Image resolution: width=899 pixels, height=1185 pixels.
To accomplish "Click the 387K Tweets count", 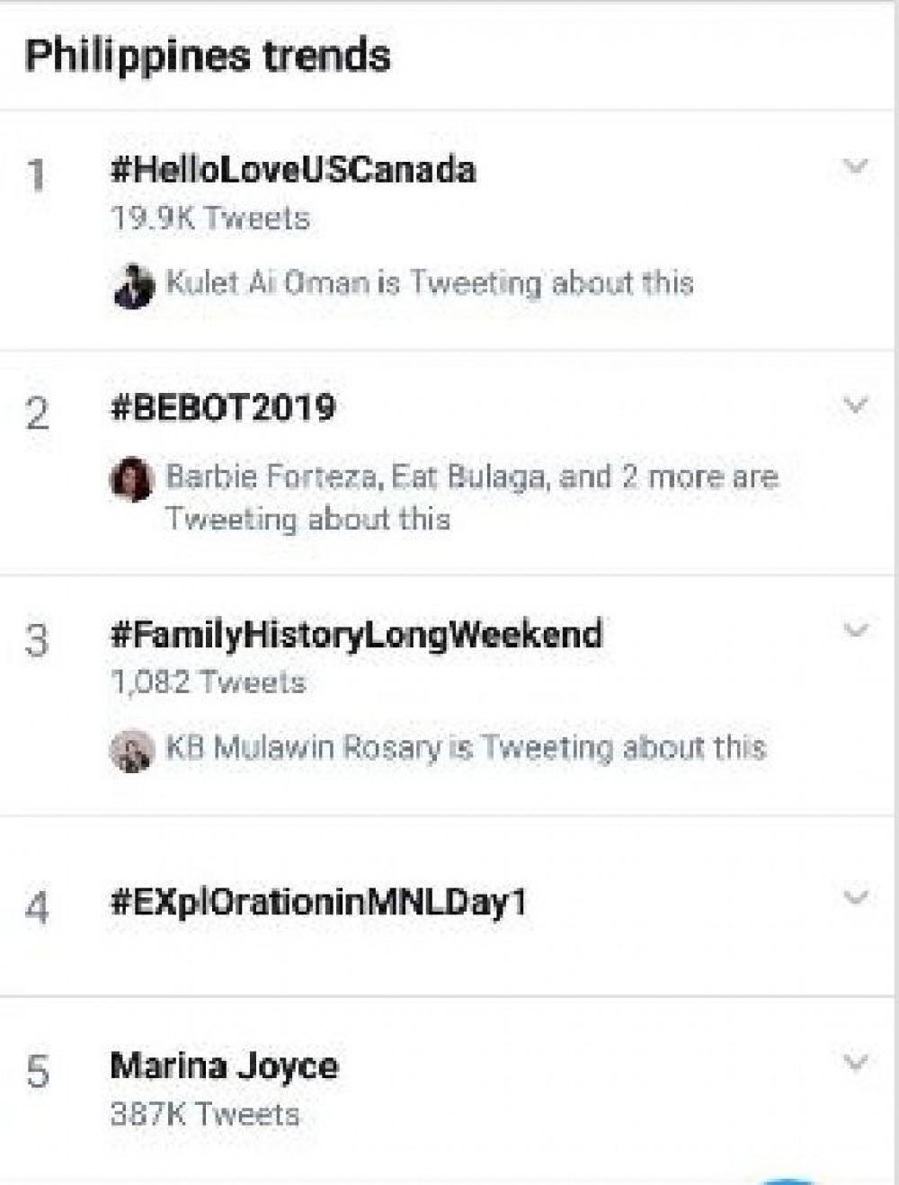I will click(204, 1115).
